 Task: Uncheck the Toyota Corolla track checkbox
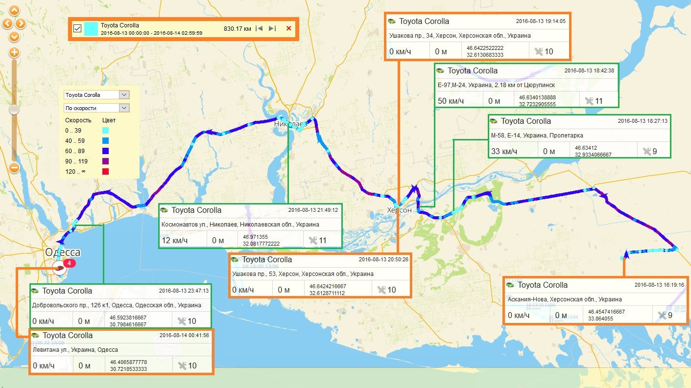tap(77, 28)
